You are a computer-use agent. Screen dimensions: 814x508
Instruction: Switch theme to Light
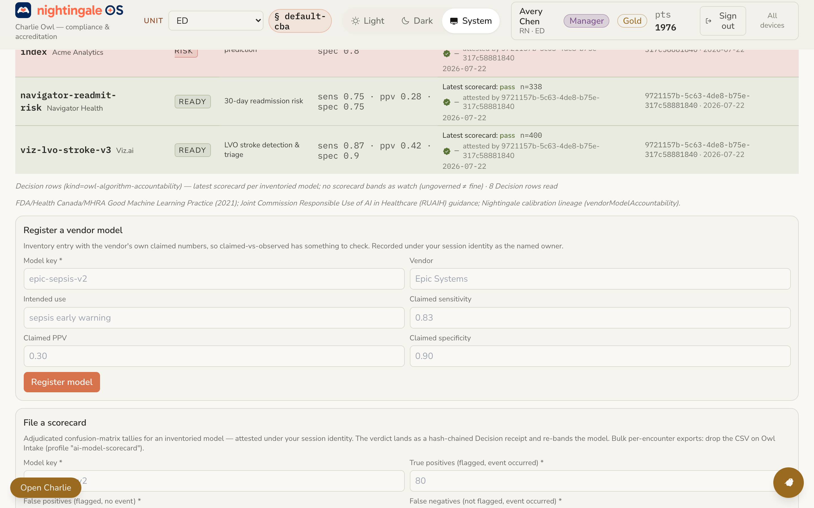click(368, 21)
